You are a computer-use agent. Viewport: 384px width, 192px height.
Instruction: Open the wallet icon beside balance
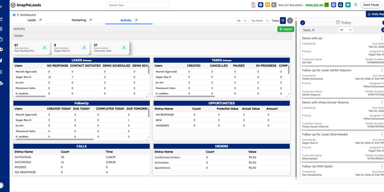click(x=327, y=5)
